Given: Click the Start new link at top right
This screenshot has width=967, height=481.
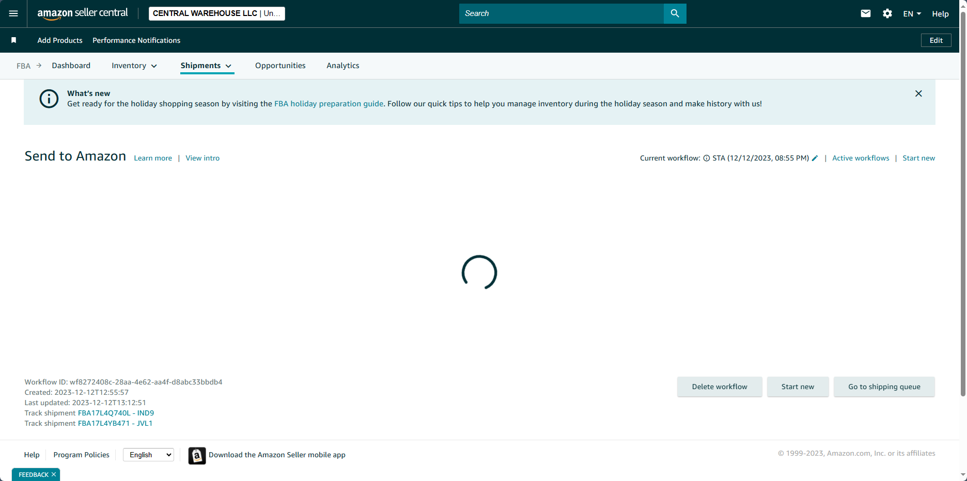Looking at the screenshot, I should tap(918, 158).
